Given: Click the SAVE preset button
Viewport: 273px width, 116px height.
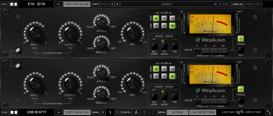Looking at the screenshot, I should point(225,4).
